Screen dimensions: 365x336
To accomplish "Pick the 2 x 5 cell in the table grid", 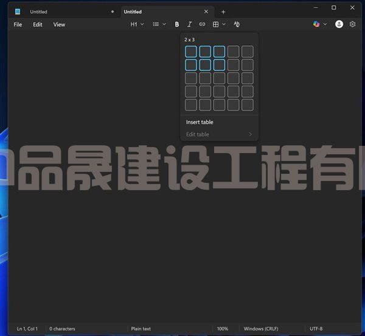I will (247, 64).
